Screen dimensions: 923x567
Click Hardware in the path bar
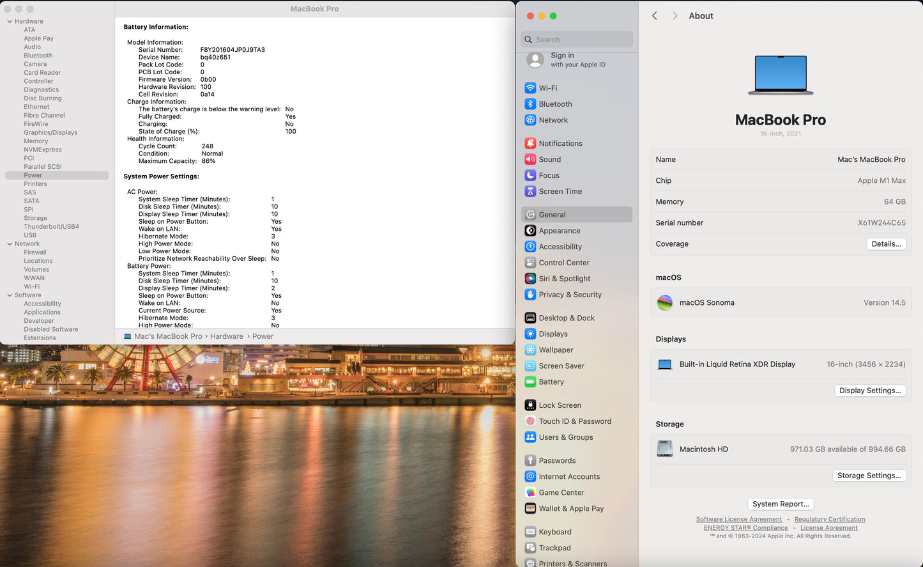coord(227,336)
